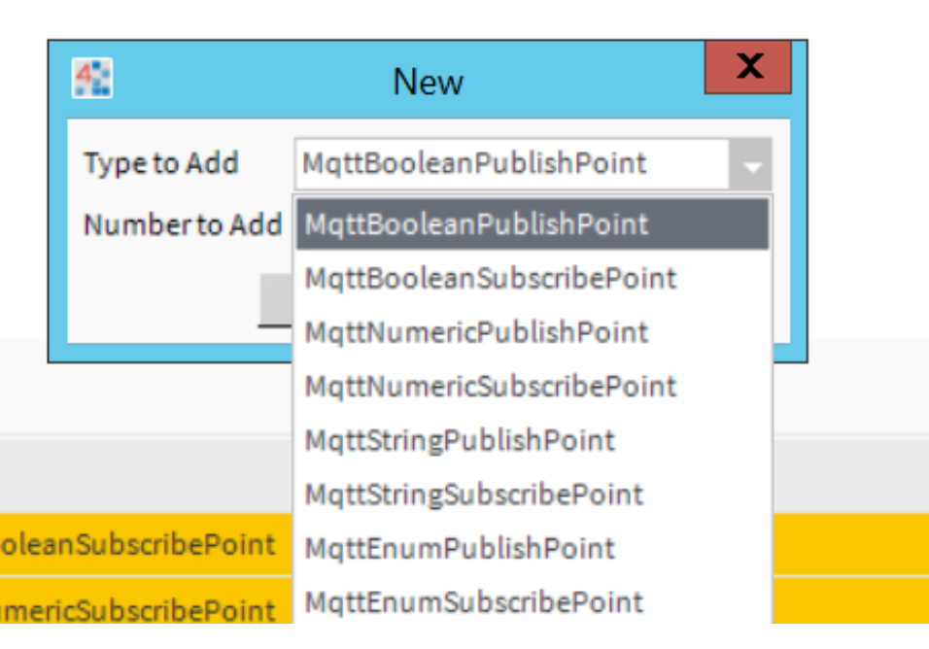Click the partially hidden button below Number to Add
The image size is (929, 649).
click(x=275, y=301)
